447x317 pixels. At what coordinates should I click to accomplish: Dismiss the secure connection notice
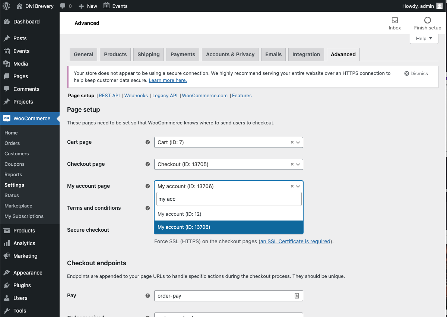pyautogui.click(x=416, y=74)
